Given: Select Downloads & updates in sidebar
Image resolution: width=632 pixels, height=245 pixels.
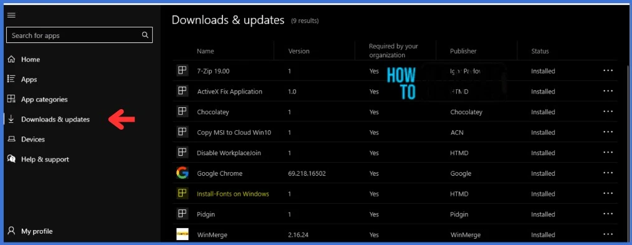Looking at the screenshot, I should 55,119.
